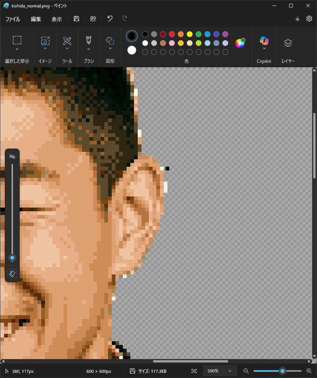This screenshot has width=317, height=378.
Task: Select the rectangular selection tool
Action: [17, 40]
